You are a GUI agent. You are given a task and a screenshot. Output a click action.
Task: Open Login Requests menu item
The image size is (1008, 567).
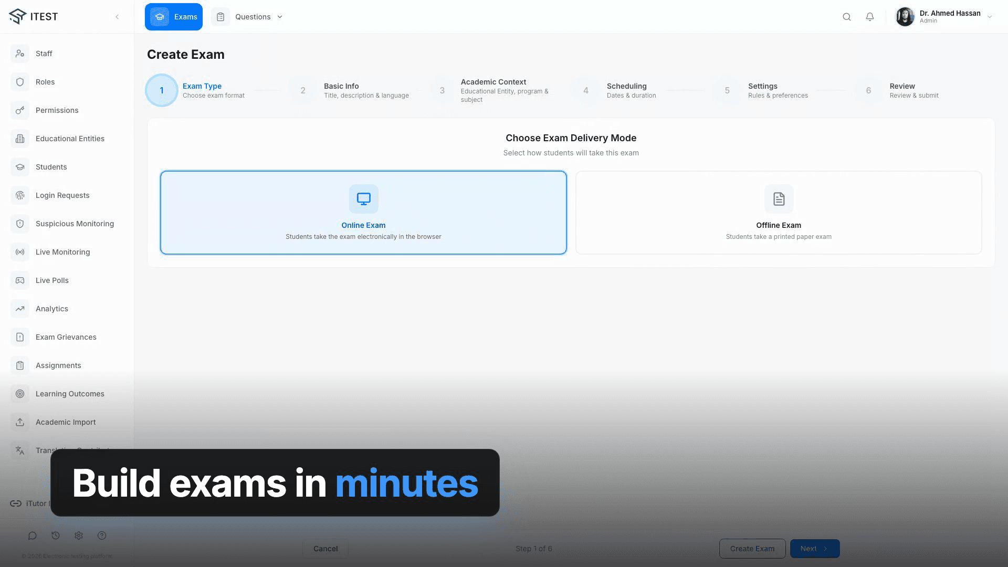tap(67, 195)
